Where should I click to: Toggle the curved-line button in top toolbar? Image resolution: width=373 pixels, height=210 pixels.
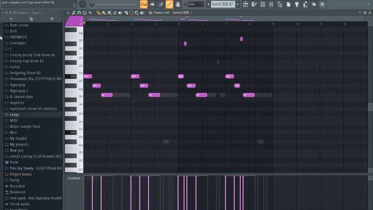pyautogui.click(x=161, y=4)
